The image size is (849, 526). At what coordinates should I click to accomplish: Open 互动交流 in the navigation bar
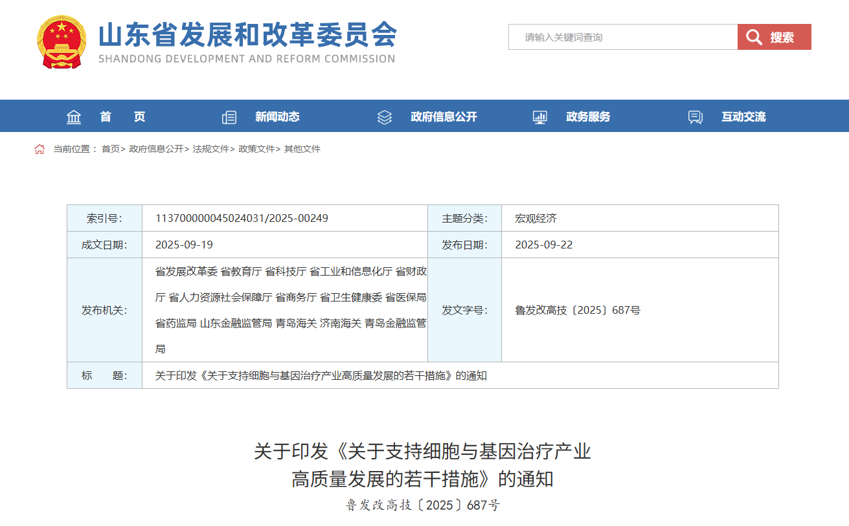(x=743, y=117)
